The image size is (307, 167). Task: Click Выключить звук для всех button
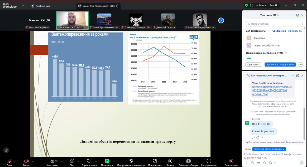pyautogui.click(x=280, y=65)
